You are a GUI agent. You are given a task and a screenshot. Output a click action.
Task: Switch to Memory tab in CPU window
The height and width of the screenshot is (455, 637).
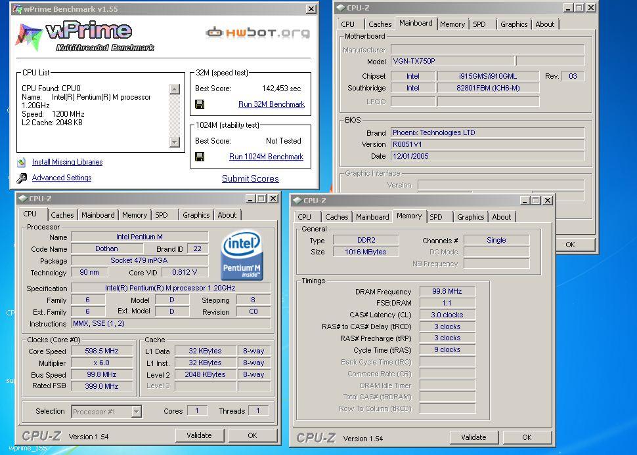[135, 215]
